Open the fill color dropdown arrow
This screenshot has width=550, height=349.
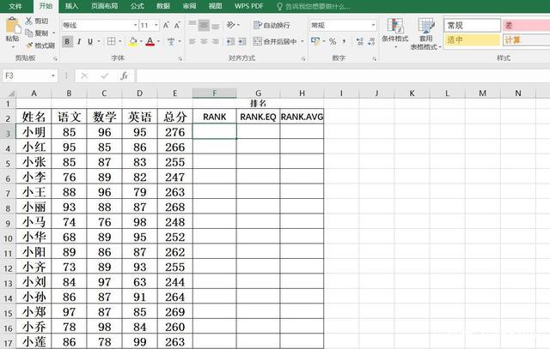coord(141,42)
